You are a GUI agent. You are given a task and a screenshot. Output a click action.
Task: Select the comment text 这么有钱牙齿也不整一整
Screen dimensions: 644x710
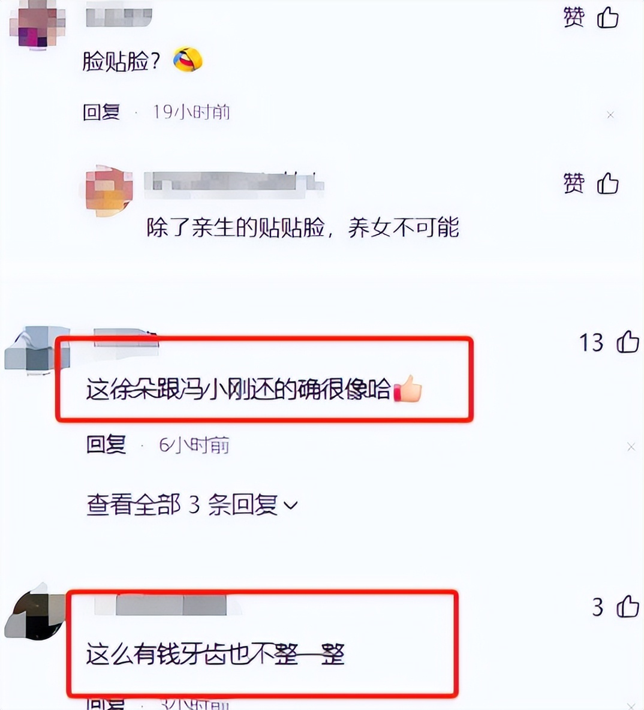(x=216, y=654)
